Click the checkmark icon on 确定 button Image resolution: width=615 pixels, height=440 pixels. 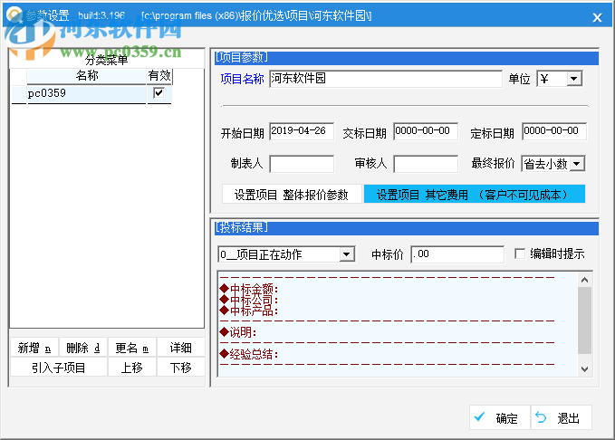pos(479,416)
